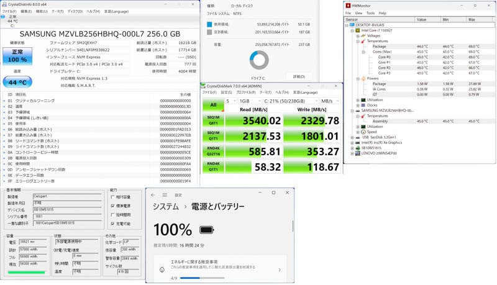This screenshot has height=285, width=497.
Task: Select the クリティカルワーニング SMART row
Action: pyautogui.click(x=99, y=101)
